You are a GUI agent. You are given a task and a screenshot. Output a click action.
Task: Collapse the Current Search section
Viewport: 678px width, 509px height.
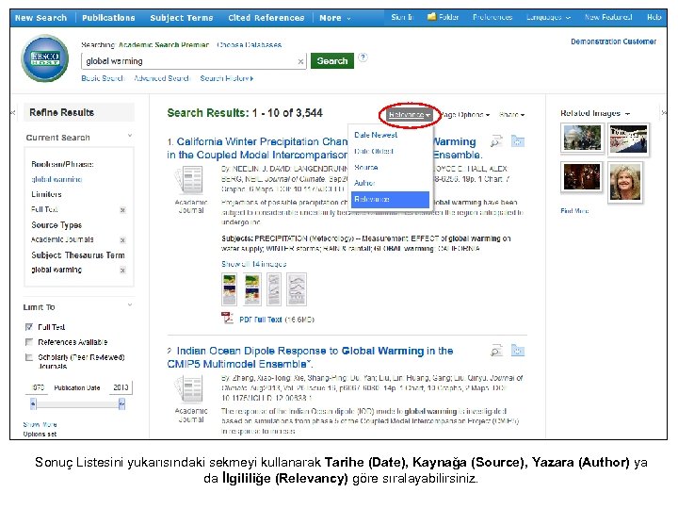(130, 136)
